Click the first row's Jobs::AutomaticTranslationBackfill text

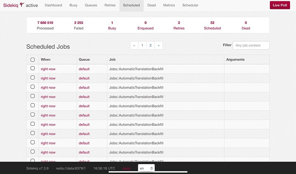(136, 69)
